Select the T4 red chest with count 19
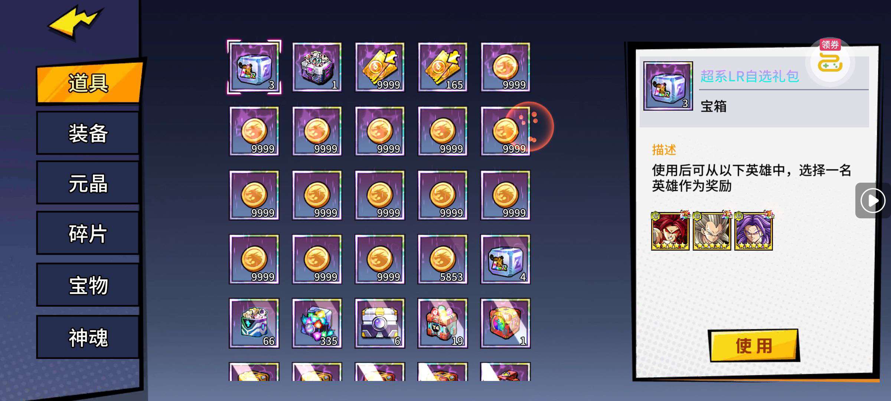 pos(443,323)
